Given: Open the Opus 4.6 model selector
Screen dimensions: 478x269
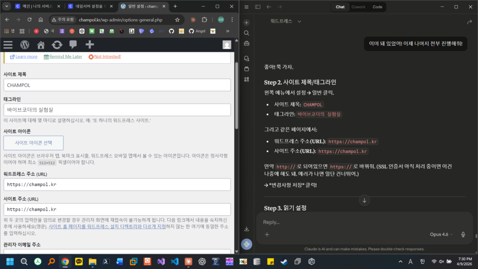Looking at the screenshot, I should 441,234.
